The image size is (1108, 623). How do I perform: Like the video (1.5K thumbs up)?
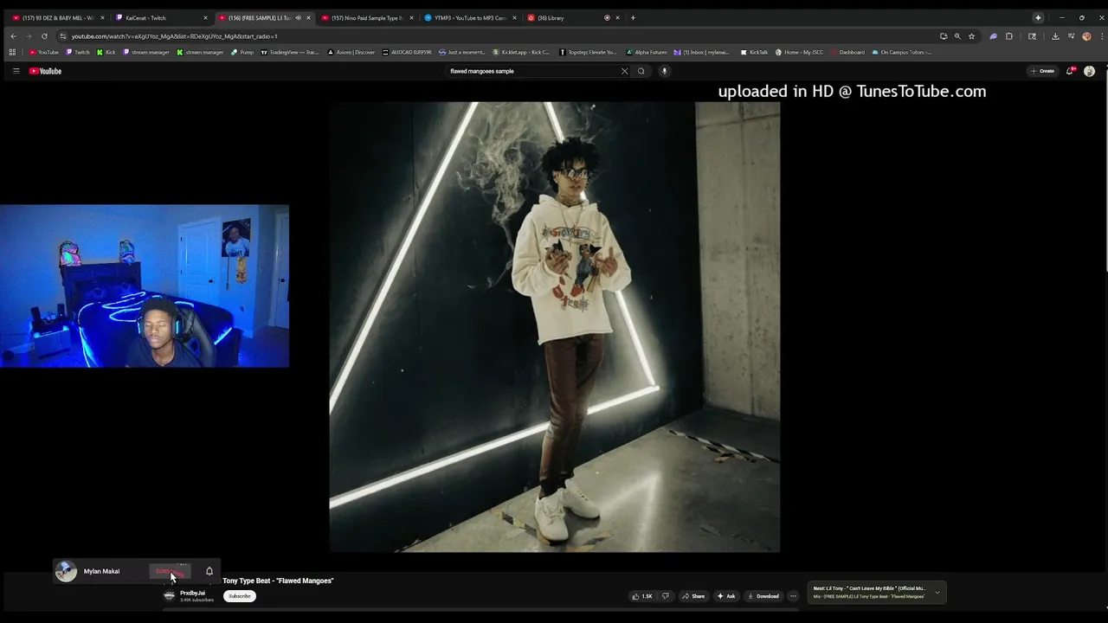point(642,596)
